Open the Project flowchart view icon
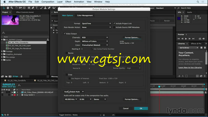 click(48, 40)
